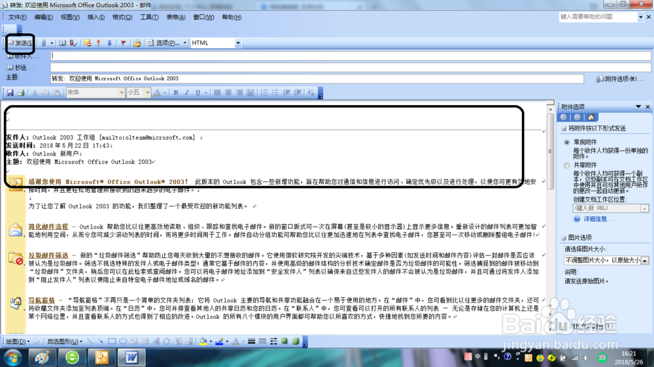Open the task pane title dropdown arrow

638,106
